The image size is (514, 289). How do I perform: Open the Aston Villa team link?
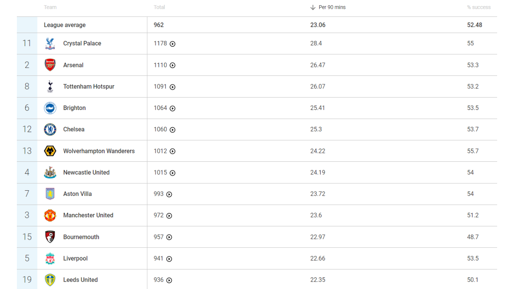[78, 194]
